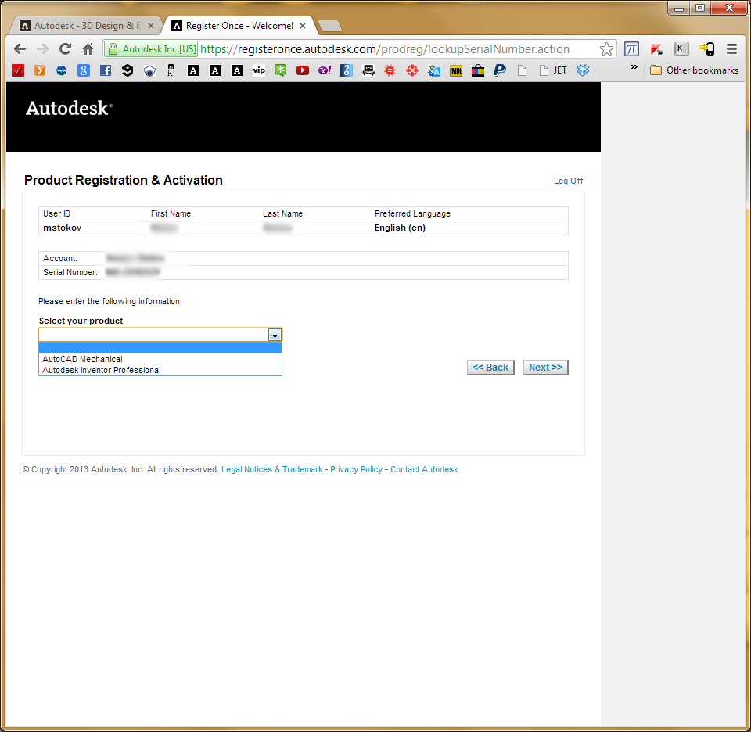
Task: Maximize the browser window
Action: tap(700, 8)
